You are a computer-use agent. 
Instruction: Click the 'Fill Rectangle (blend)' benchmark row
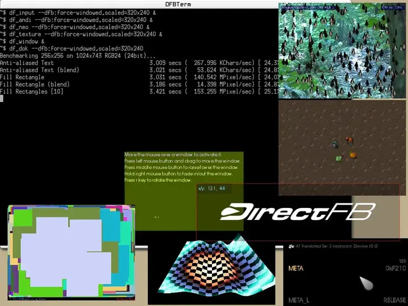click(x=139, y=84)
